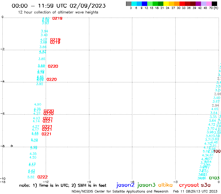Click the 's3a' satellite legend label
The image size is (221, 194).
point(205,185)
